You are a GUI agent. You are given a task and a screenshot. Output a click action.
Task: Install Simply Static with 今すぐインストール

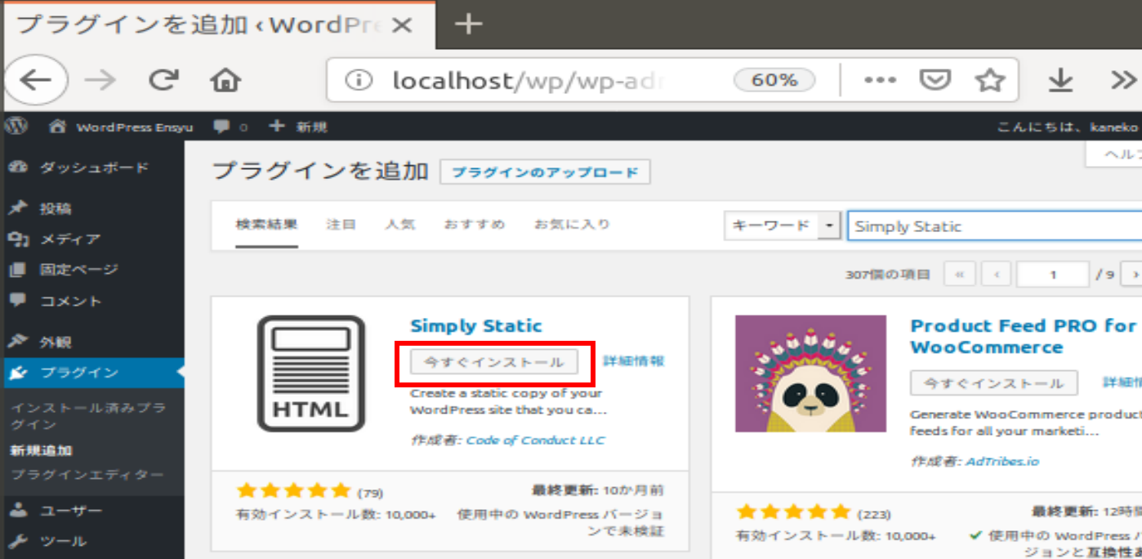coord(493,362)
